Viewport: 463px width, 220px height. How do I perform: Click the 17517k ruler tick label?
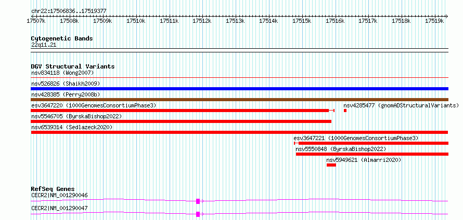pyautogui.click(x=368, y=21)
